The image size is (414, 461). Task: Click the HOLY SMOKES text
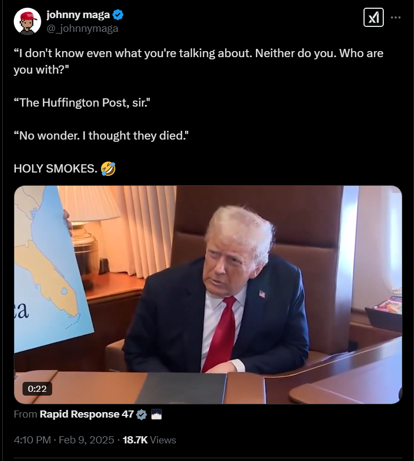pyautogui.click(x=55, y=169)
